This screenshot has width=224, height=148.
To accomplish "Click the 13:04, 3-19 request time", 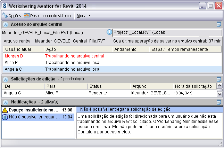I will click(183, 93).
